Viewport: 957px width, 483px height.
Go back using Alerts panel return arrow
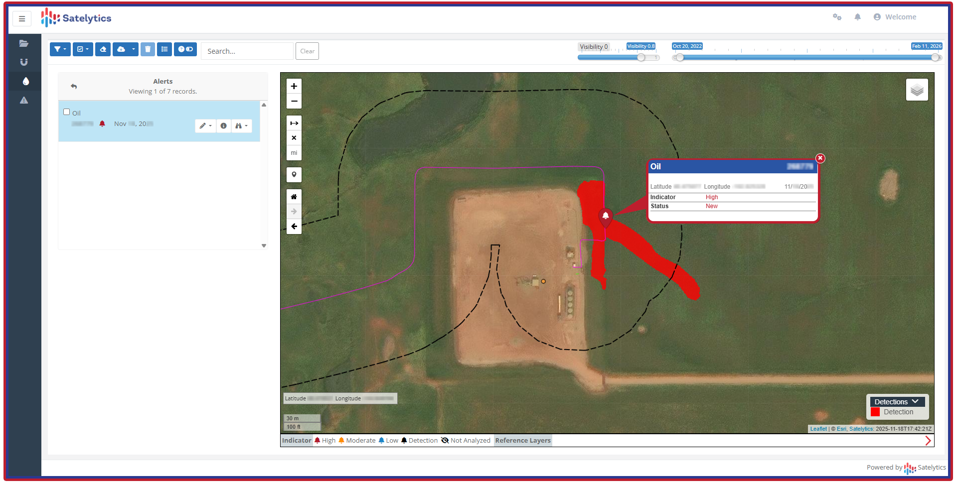point(74,86)
